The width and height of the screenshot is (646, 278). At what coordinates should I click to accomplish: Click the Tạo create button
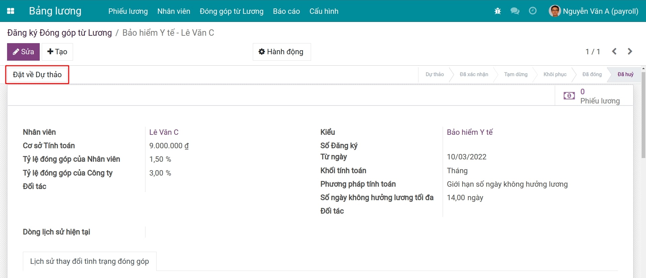pos(57,52)
